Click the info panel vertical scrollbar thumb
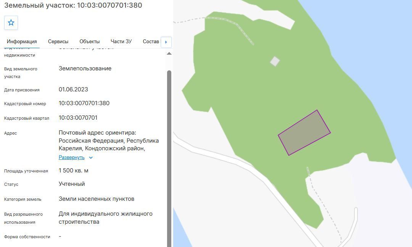Screen dimensions: 412x247 point(169,159)
